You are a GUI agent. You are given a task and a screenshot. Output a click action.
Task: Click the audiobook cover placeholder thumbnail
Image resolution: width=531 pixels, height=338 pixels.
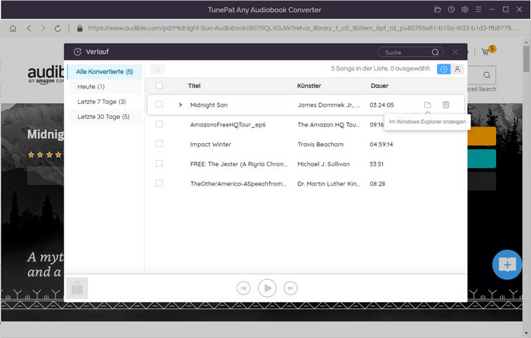click(x=77, y=288)
